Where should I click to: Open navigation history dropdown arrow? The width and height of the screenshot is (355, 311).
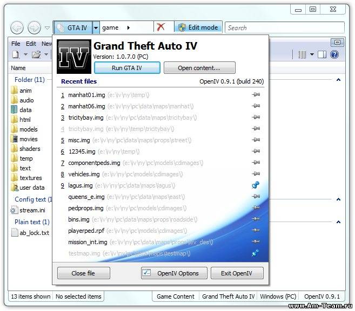[x=47, y=28]
